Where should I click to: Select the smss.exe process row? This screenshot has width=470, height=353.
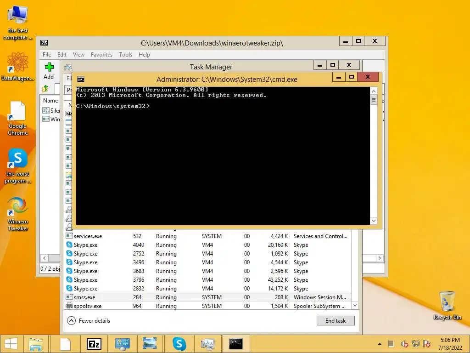tap(207, 297)
